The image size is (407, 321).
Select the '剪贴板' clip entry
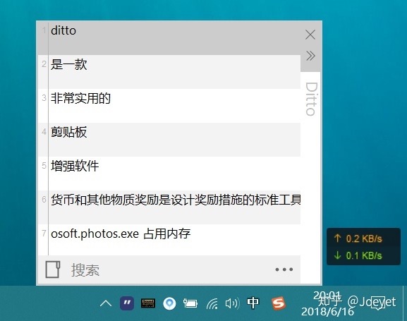tap(169, 140)
